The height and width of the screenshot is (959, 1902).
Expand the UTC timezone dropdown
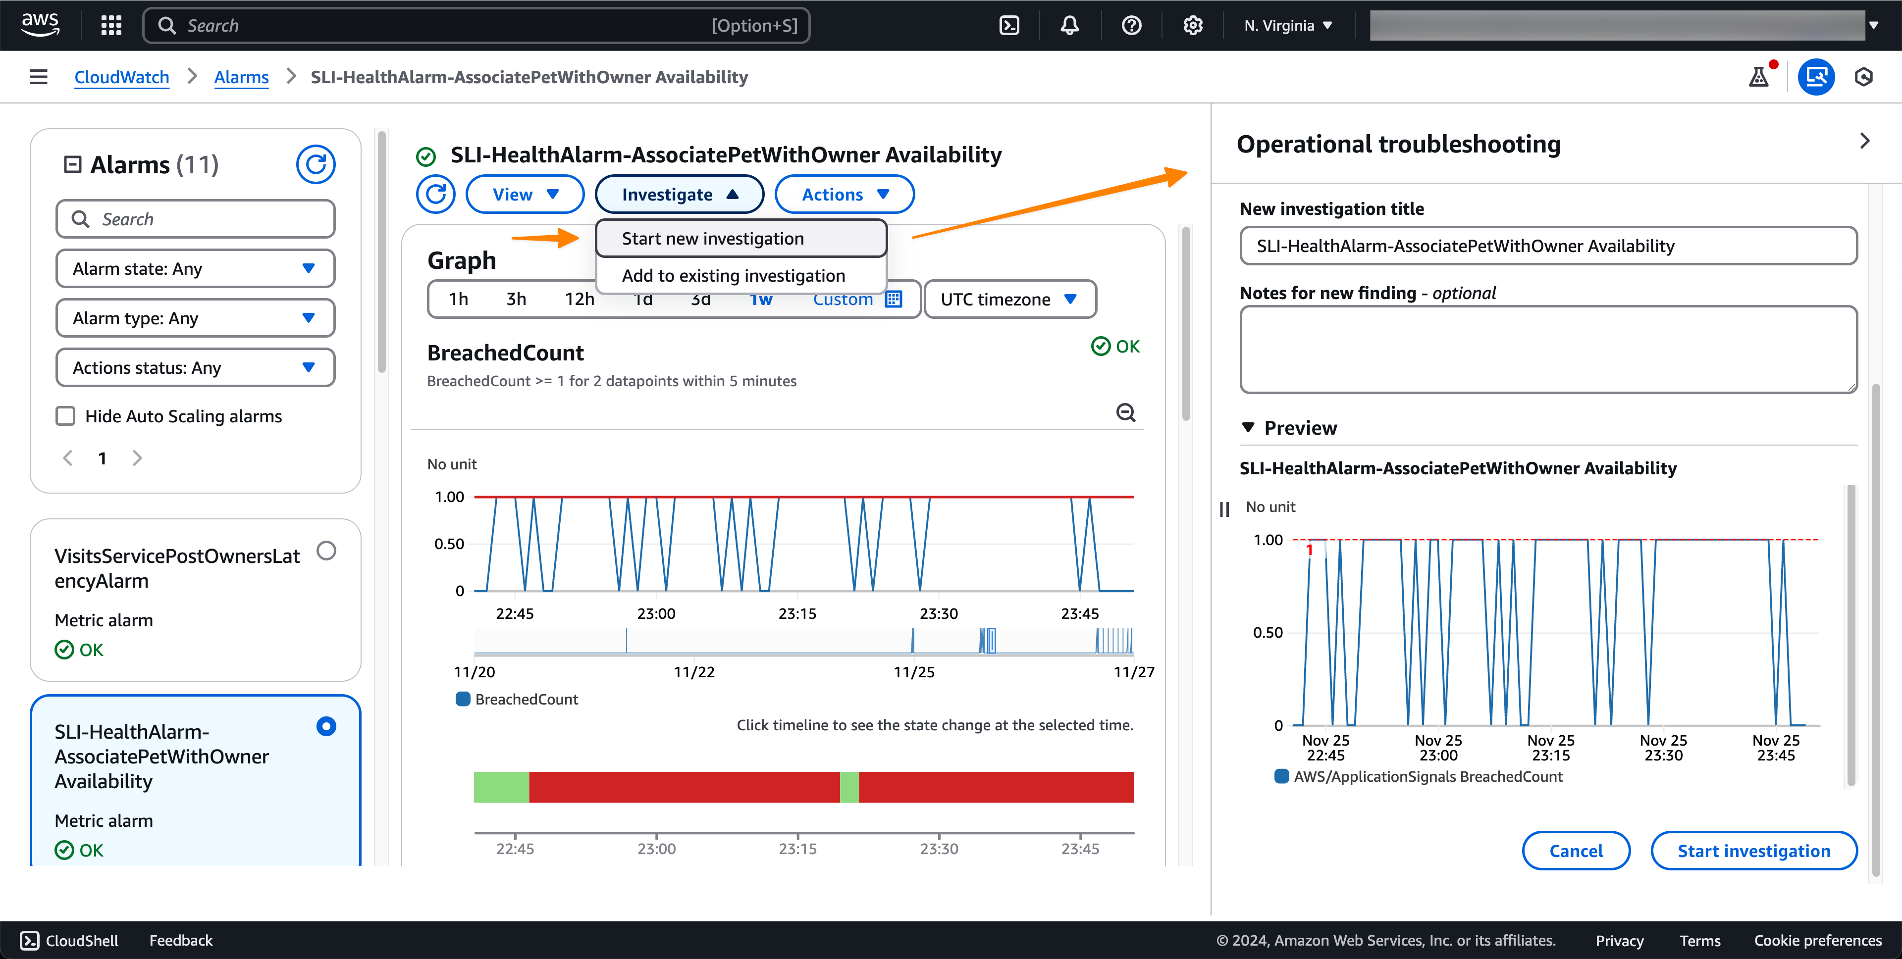tap(1009, 299)
